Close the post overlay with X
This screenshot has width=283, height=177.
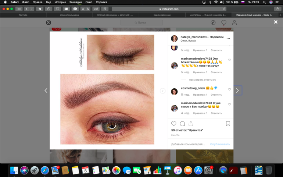pyautogui.click(x=276, y=22)
